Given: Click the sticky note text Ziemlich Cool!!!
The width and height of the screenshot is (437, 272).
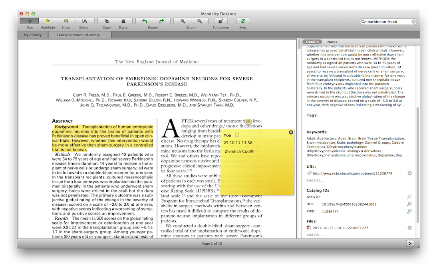Looking at the screenshot, I should point(239,151).
